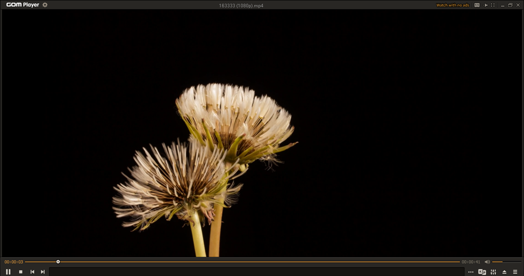Open the control panel equalizer icon
The width and height of the screenshot is (524, 276).
(x=493, y=272)
